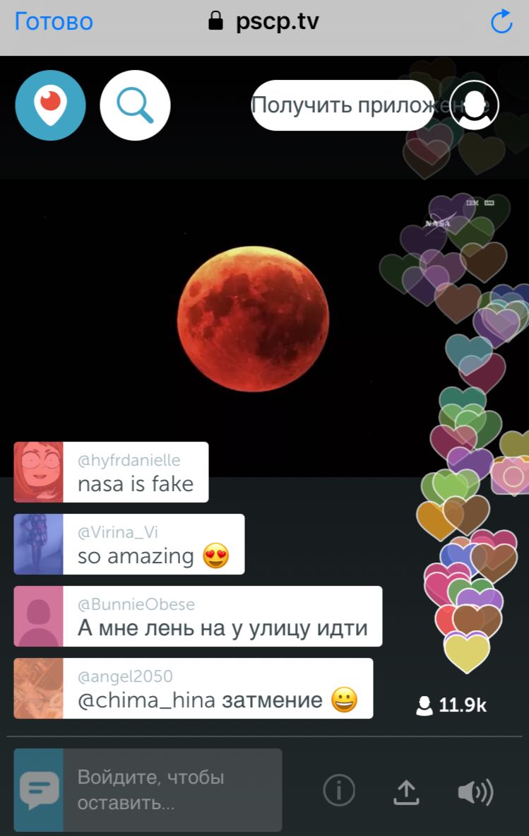Tap the padlock icon beside pscp.tv
Image resolution: width=529 pixels, height=836 pixels.
[215, 20]
